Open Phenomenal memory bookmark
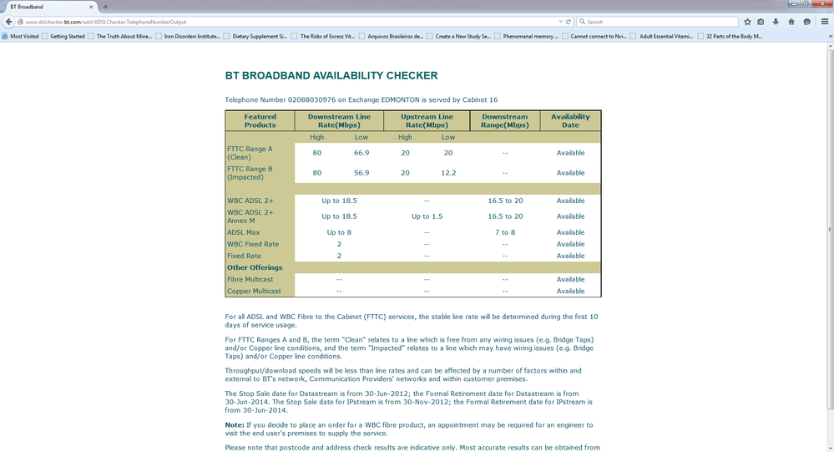This screenshot has width=834, height=452. point(526,36)
